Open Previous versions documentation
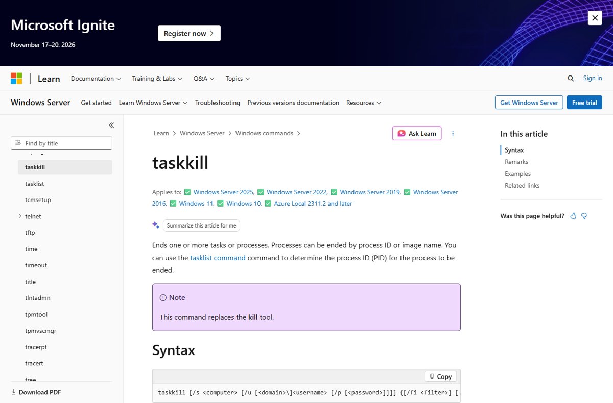 point(293,103)
